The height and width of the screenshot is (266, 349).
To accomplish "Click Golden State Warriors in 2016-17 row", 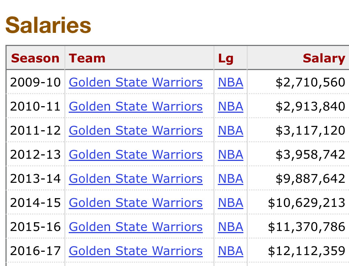I will click(x=136, y=251).
